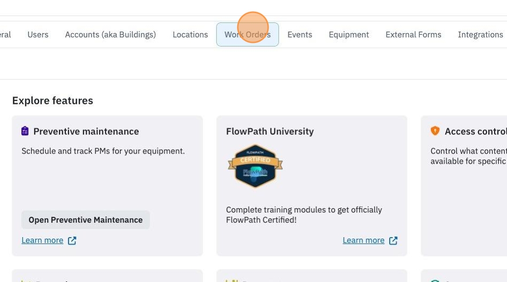The width and height of the screenshot is (507, 282).
Task: Follow Learn more link in FlowPath University card
Action: tap(363, 240)
